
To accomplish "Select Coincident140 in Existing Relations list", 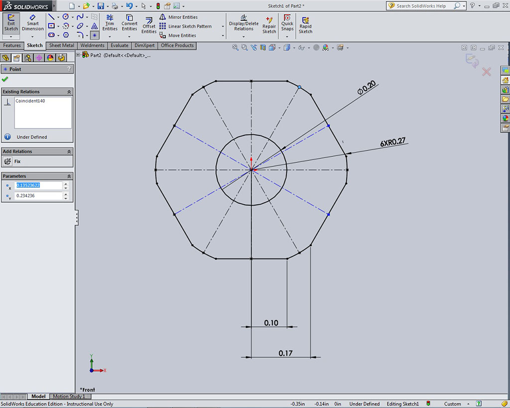I will [x=28, y=101].
